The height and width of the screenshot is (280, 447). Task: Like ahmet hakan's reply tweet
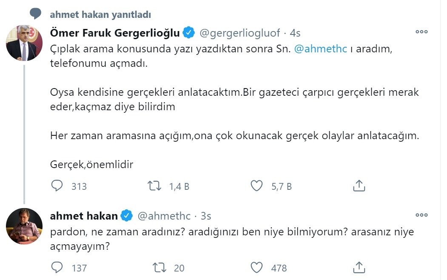(256, 268)
